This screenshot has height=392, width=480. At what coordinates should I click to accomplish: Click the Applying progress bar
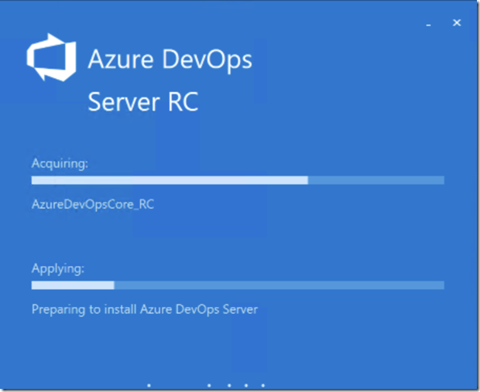click(x=238, y=285)
